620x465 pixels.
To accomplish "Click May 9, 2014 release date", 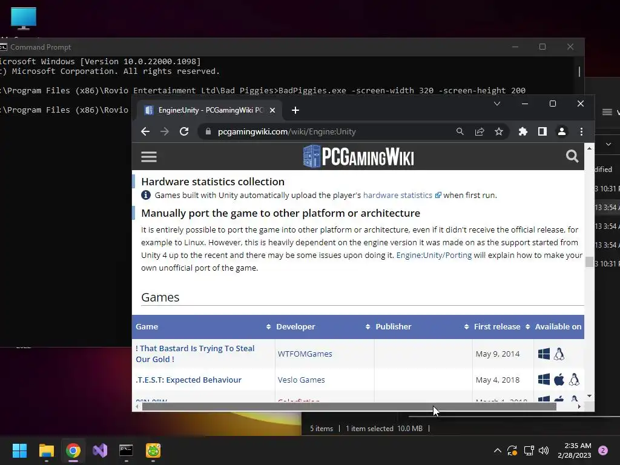I will point(498,354).
